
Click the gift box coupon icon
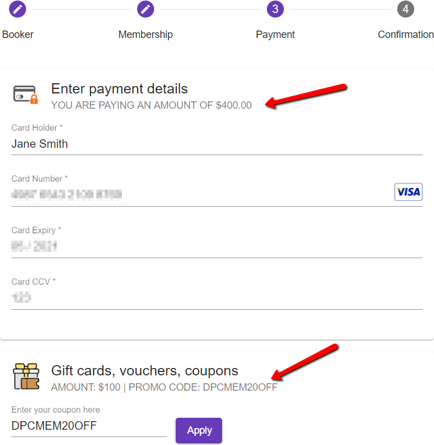pyautogui.click(x=27, y=376)
